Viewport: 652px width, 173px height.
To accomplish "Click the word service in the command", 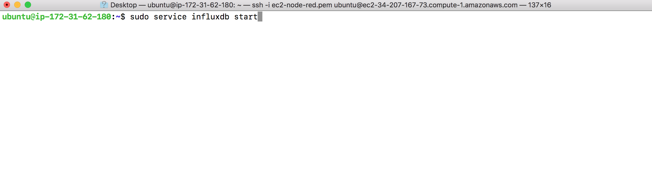I will 170,17.
